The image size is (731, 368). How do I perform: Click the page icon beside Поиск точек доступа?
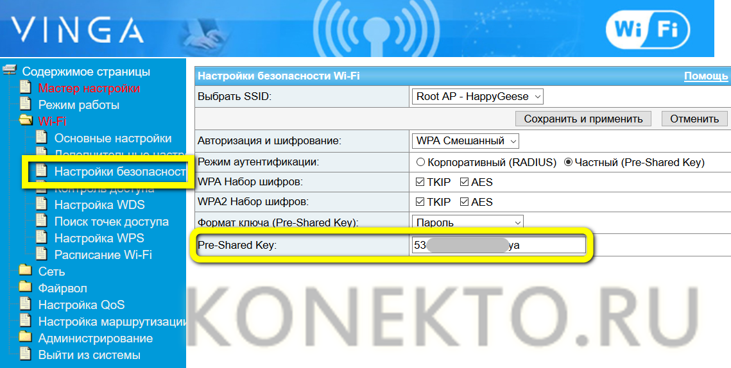pyautogui.click(x=42, y=221)
